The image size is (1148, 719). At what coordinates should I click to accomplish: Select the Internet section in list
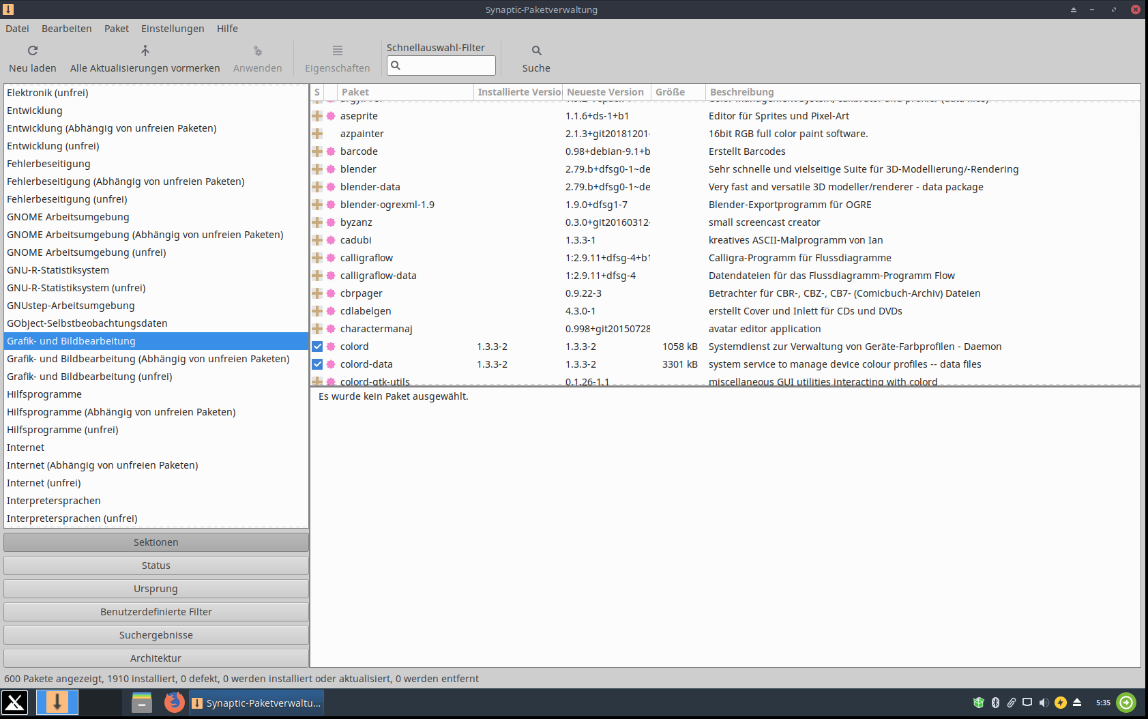point(26,447)
